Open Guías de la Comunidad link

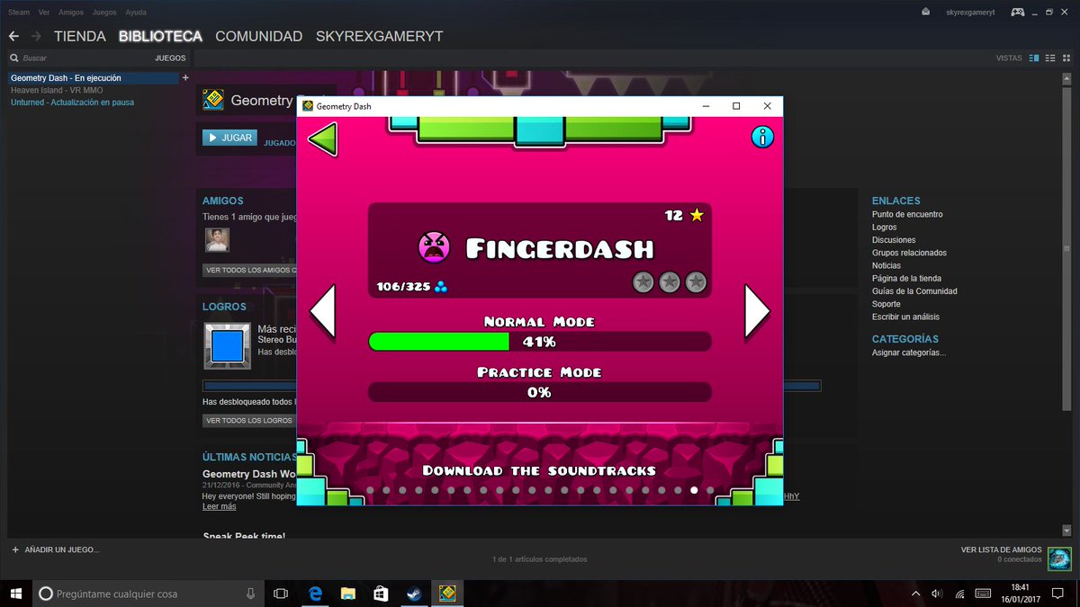pyautogui.click(x=914, y=291)
